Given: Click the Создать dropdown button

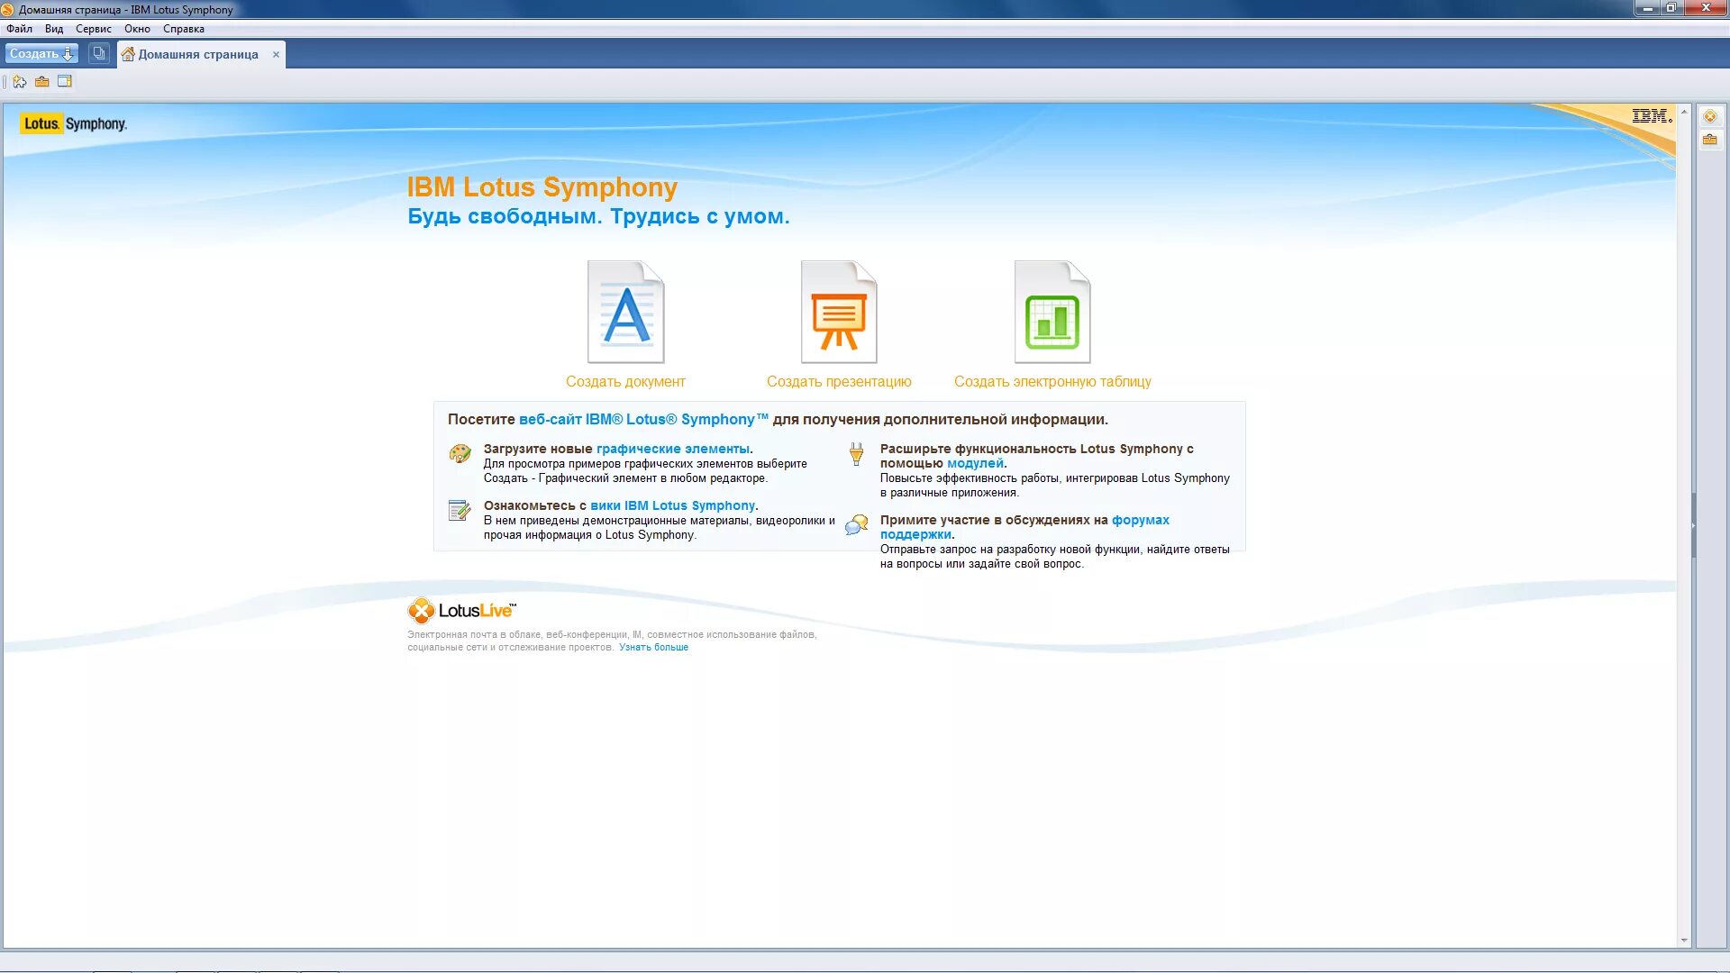Looking at the screenshot, I should [x=41, y=54].
